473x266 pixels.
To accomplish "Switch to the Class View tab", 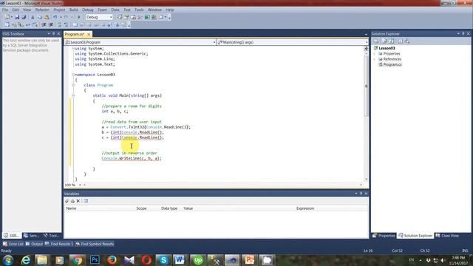I will (447, 236).
